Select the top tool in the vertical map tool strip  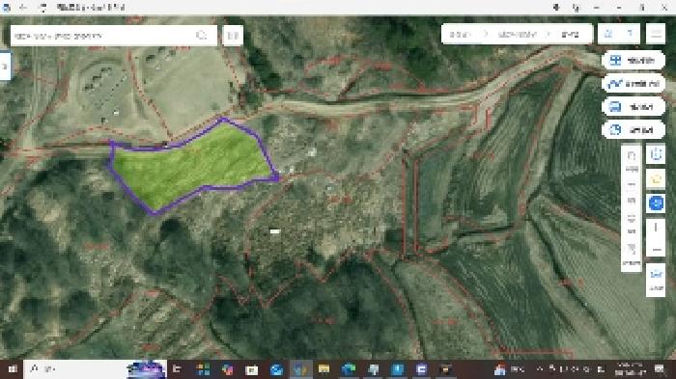(632, 160)
